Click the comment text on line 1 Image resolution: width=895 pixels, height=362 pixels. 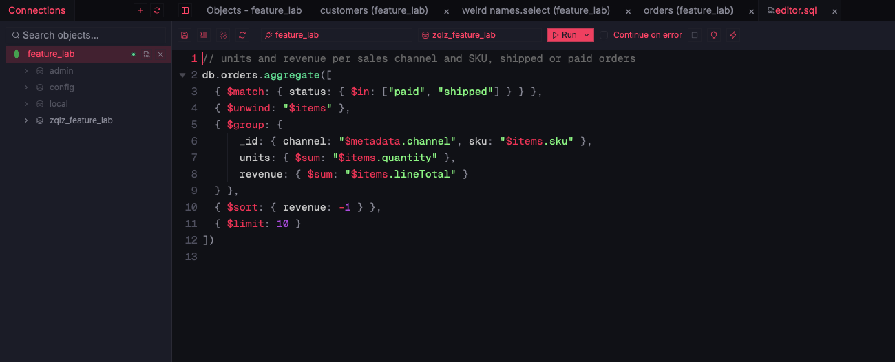click(x=419, y=58)
